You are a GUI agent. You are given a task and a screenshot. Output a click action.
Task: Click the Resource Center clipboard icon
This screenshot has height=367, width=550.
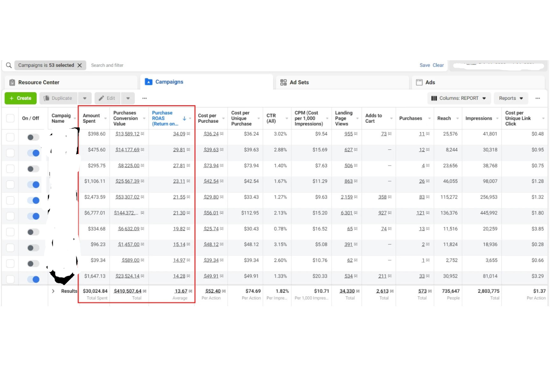[x=12, y=82]
